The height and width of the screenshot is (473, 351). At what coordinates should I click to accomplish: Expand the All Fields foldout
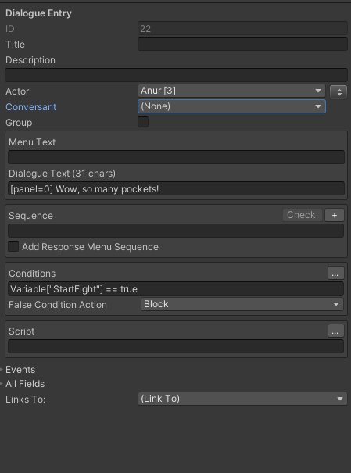coord(25,384)
